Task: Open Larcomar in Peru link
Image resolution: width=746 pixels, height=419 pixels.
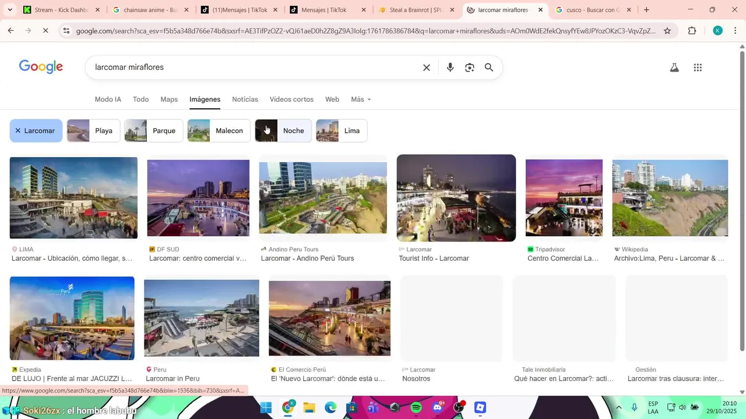Action: (173, 379)
